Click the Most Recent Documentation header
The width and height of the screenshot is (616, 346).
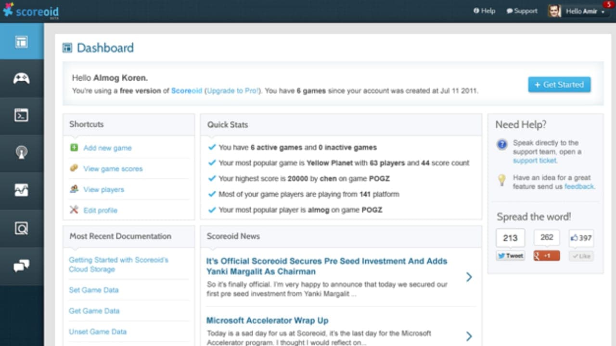pos(128,236)
